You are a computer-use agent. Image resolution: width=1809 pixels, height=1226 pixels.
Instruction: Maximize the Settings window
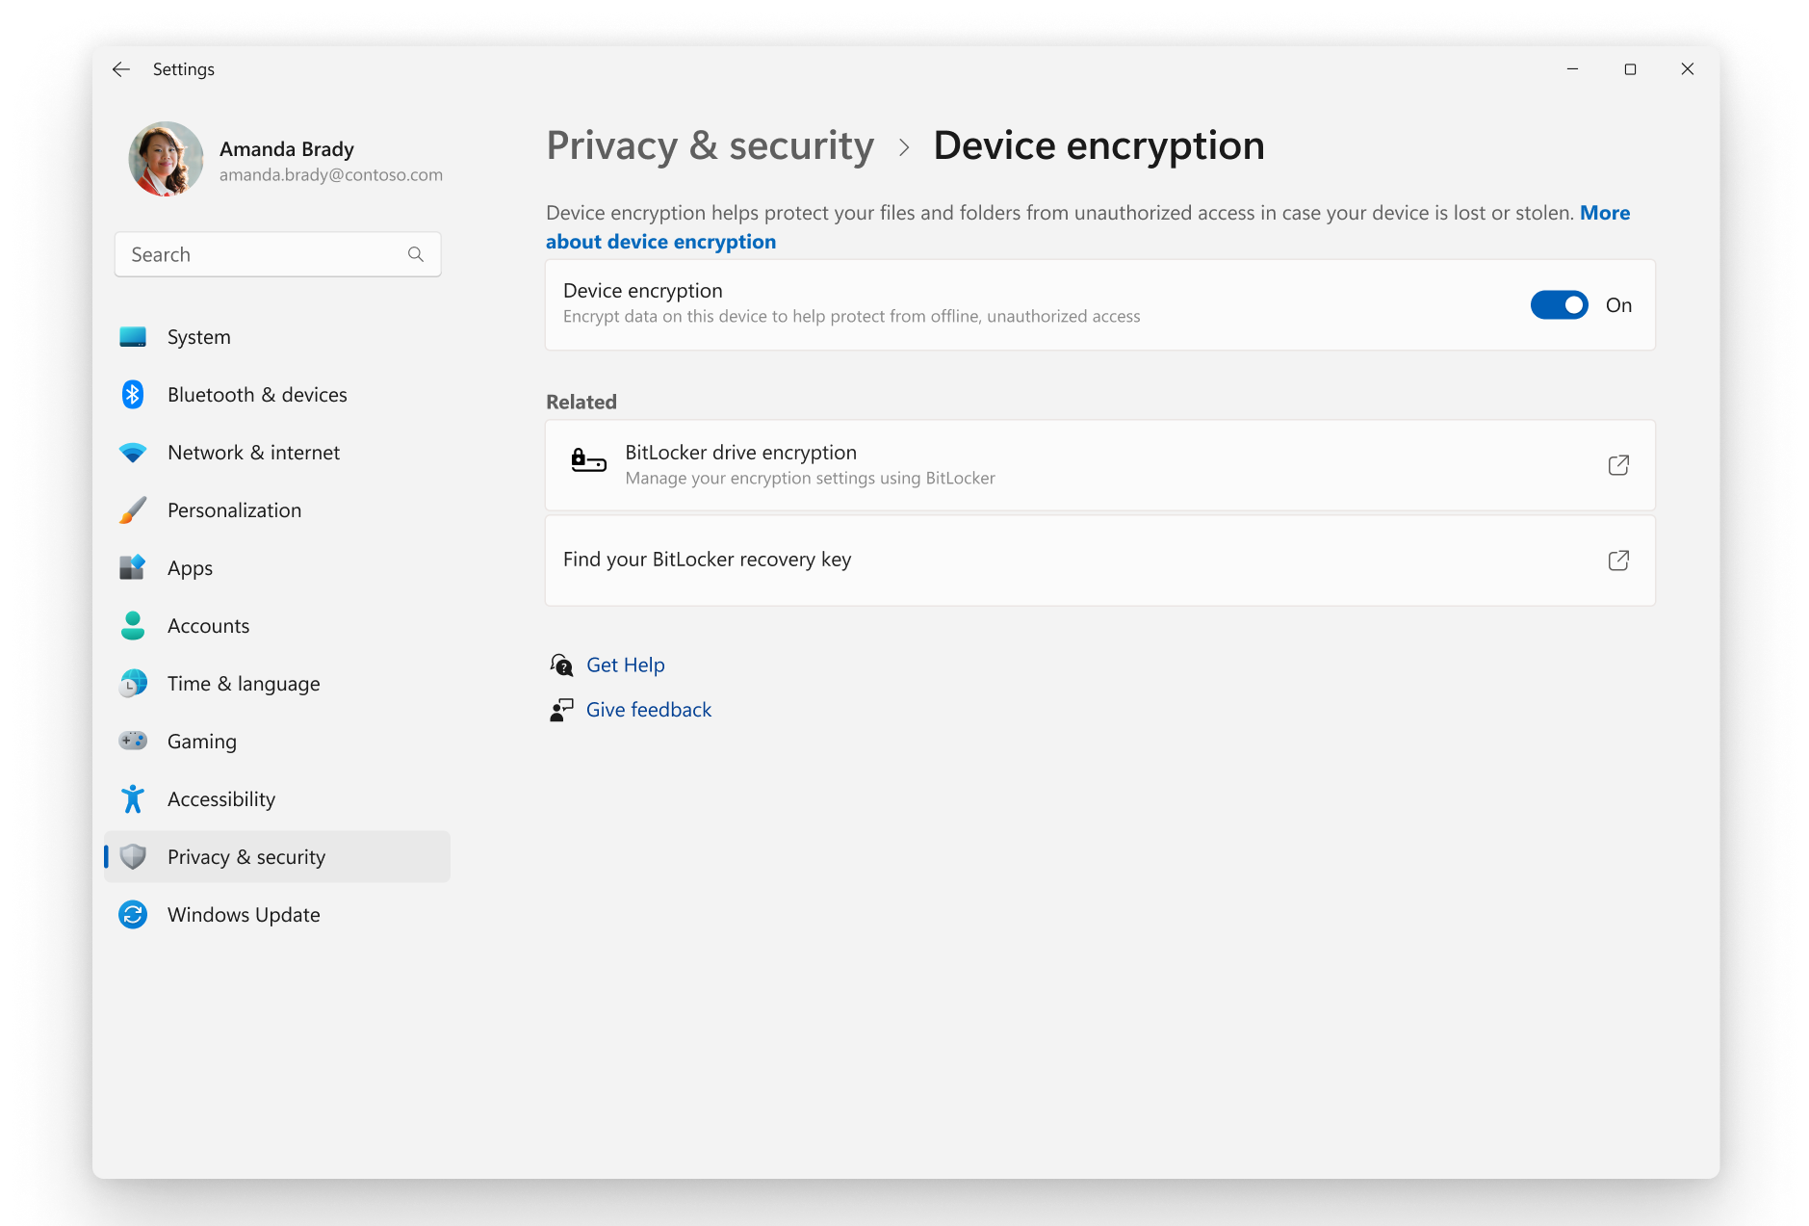pyautogui.click(x=1630, y=69)
